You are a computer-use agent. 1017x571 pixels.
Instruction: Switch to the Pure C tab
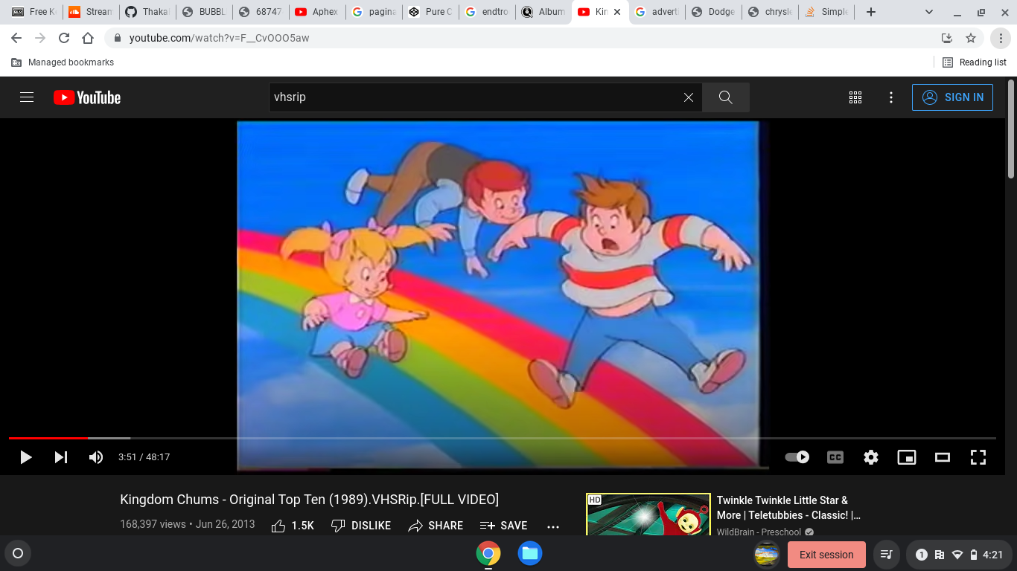pos(430,12)
